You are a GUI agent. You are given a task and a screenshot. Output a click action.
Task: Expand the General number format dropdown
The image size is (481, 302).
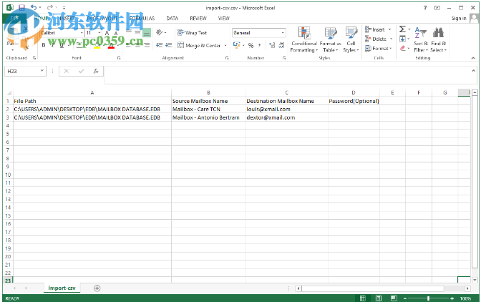283,33
